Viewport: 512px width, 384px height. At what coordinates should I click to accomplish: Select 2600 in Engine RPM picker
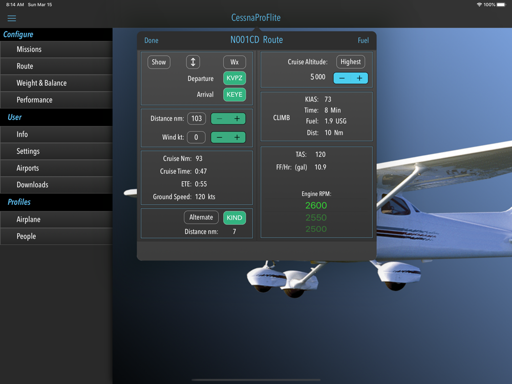pos(316,205)
